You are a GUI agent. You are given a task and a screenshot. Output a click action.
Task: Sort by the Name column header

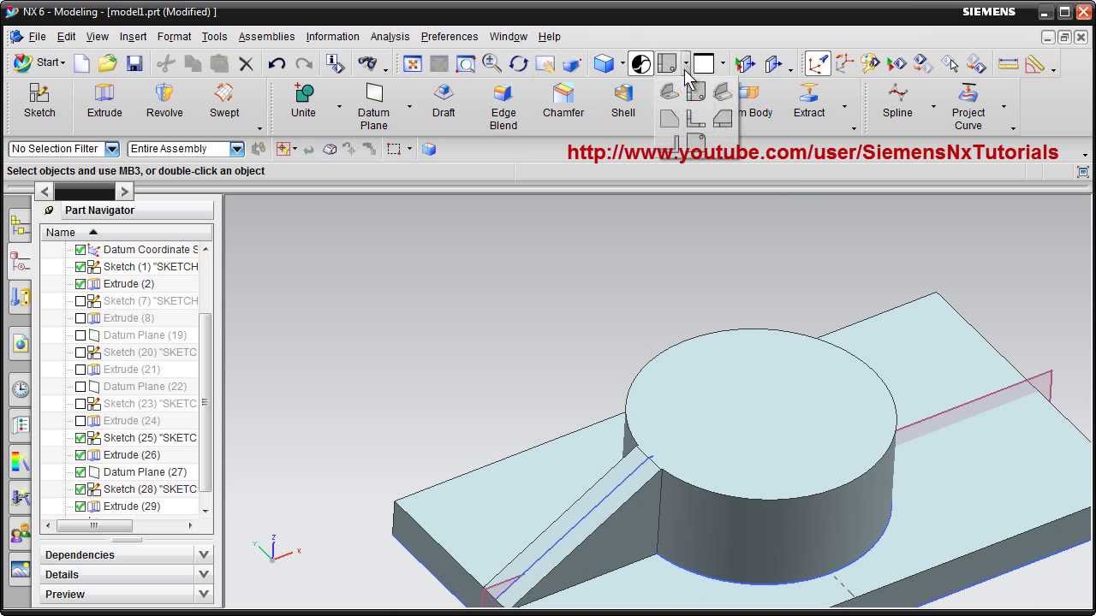[127, 233]
